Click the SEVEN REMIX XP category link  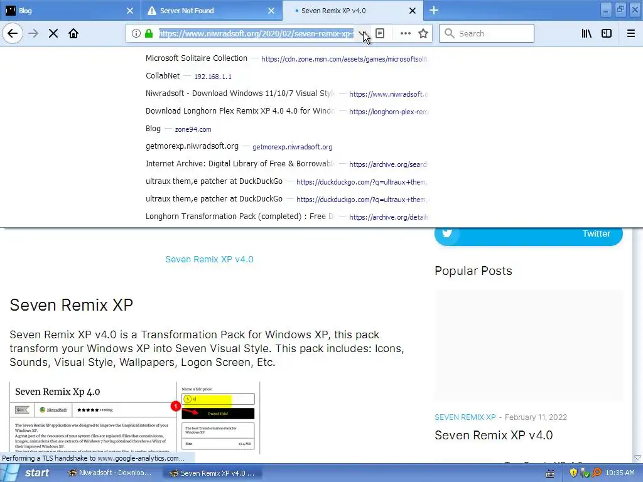(x=465, y=417)
